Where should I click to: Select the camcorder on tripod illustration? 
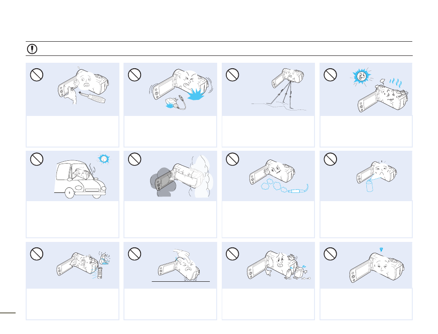283,89
